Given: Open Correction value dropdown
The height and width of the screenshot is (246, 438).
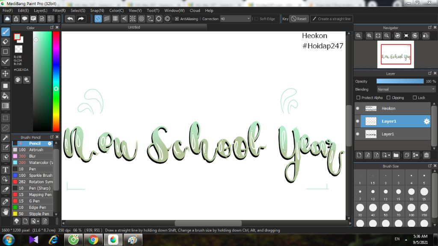Looking at the screenshot, I should click(249, 19).
